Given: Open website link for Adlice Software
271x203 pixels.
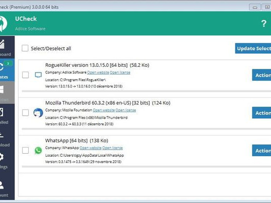Looking at the screenshot, I should (x=98, y=72).
